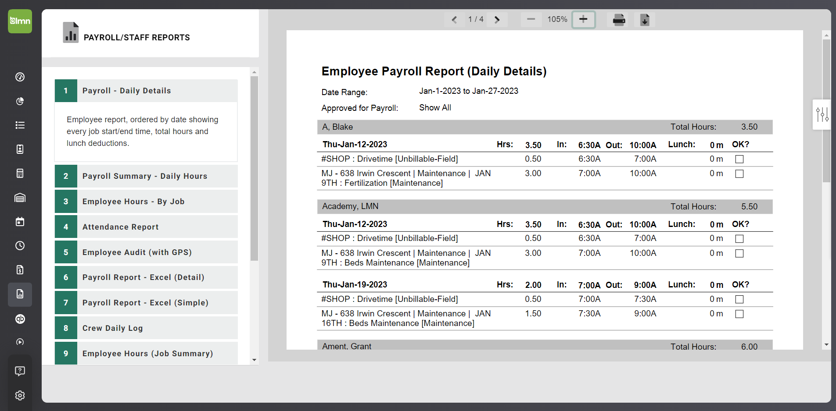836x411 pixels.
Task: Open the settings gear icon
Action: 20,396
